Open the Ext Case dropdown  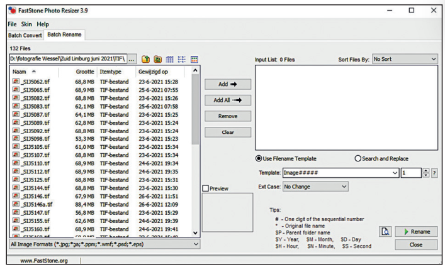point(315,187)
